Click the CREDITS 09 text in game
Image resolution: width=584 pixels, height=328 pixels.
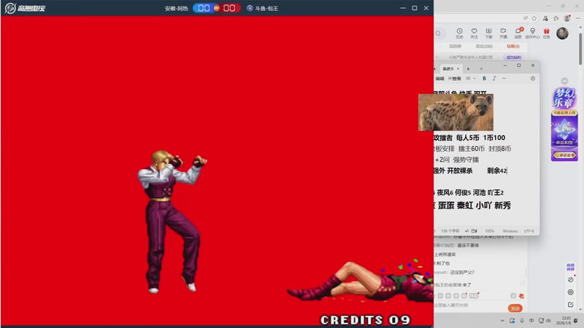366,320
